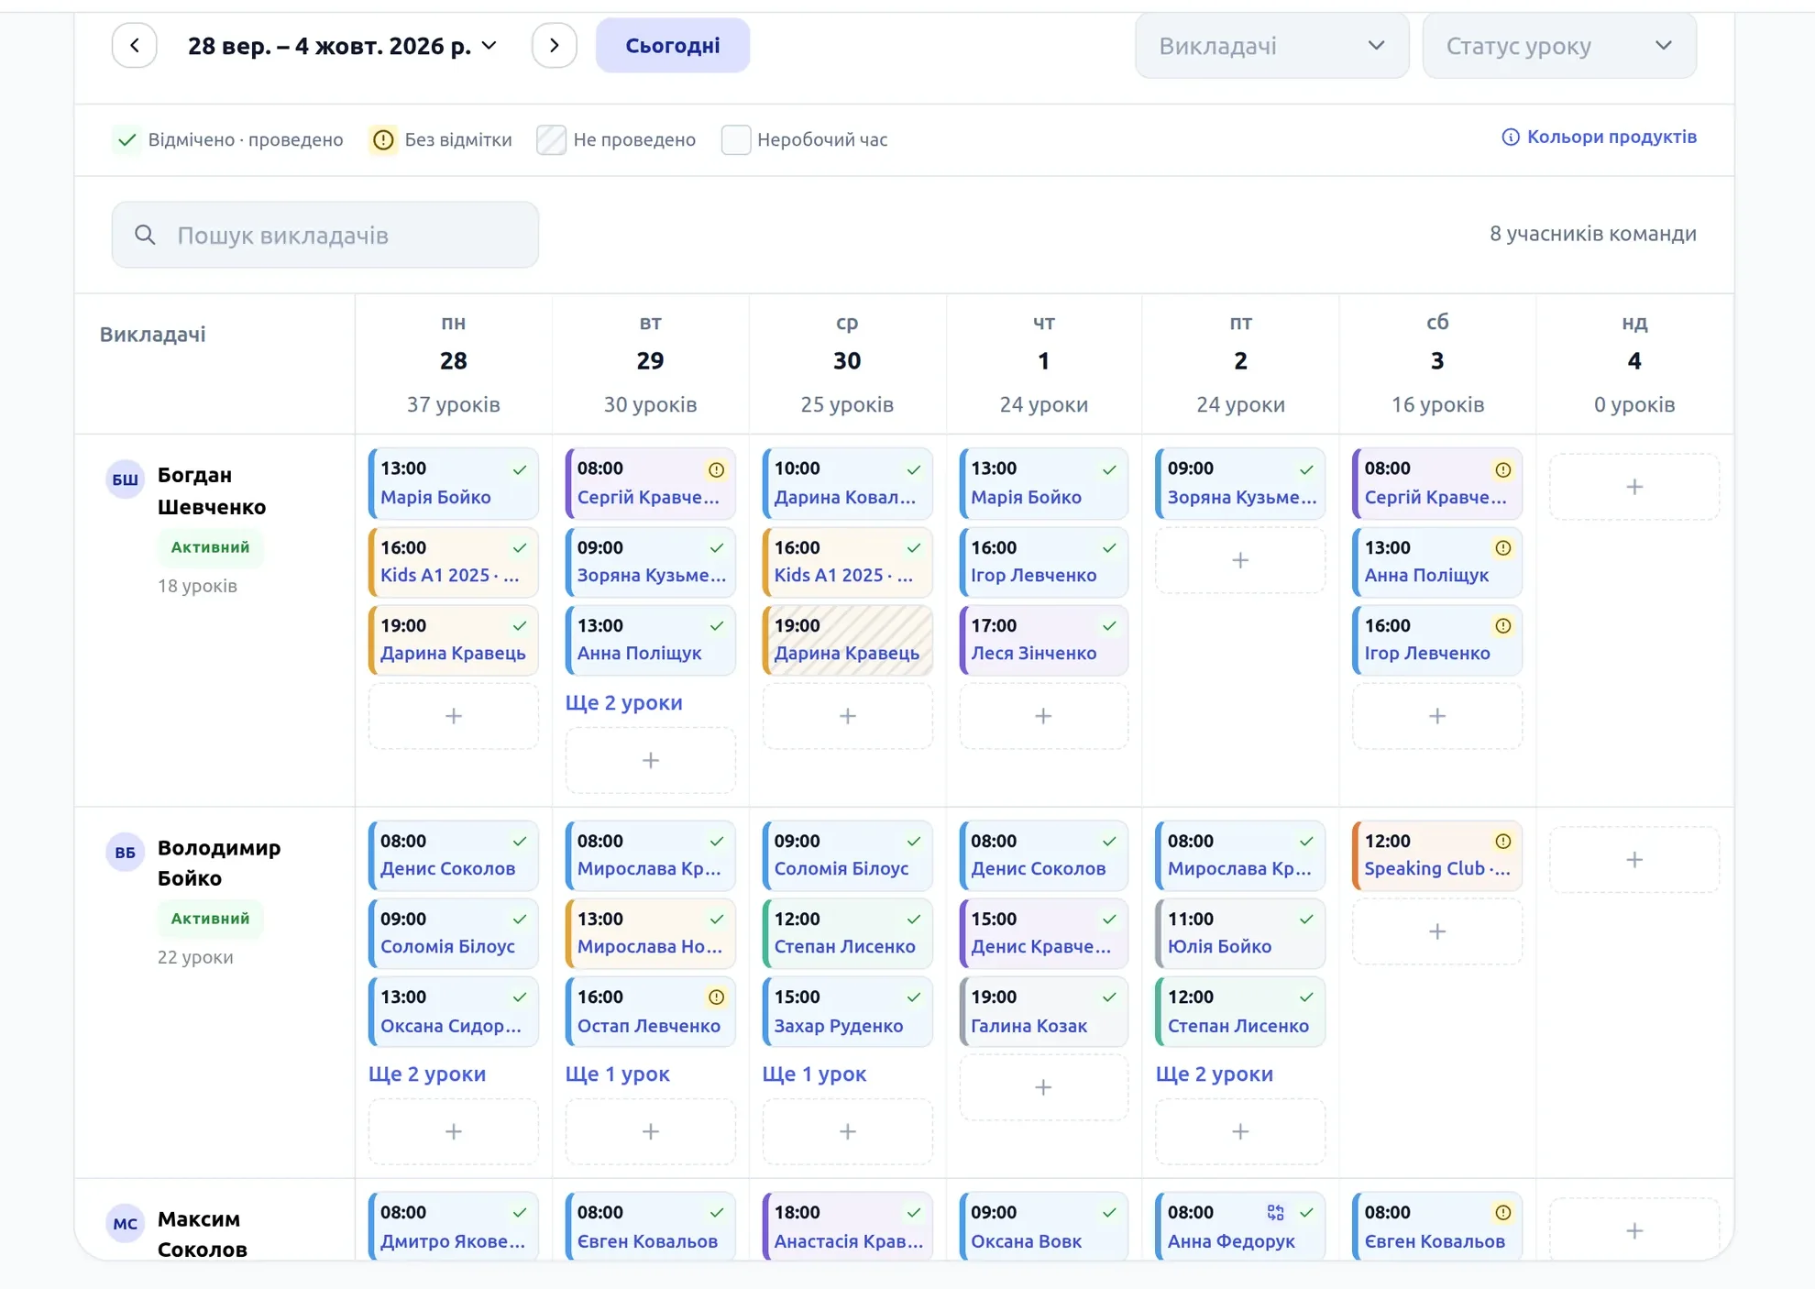This screenshot has width=1815, height=1289.
Task: Add a lesson for Богдан Шевченко on Sunday
Action: point(1633,487)
